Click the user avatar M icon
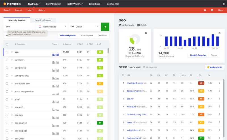The height and width of the screenshot is (140, 227). pyautogui.click(x=224, y=4)
